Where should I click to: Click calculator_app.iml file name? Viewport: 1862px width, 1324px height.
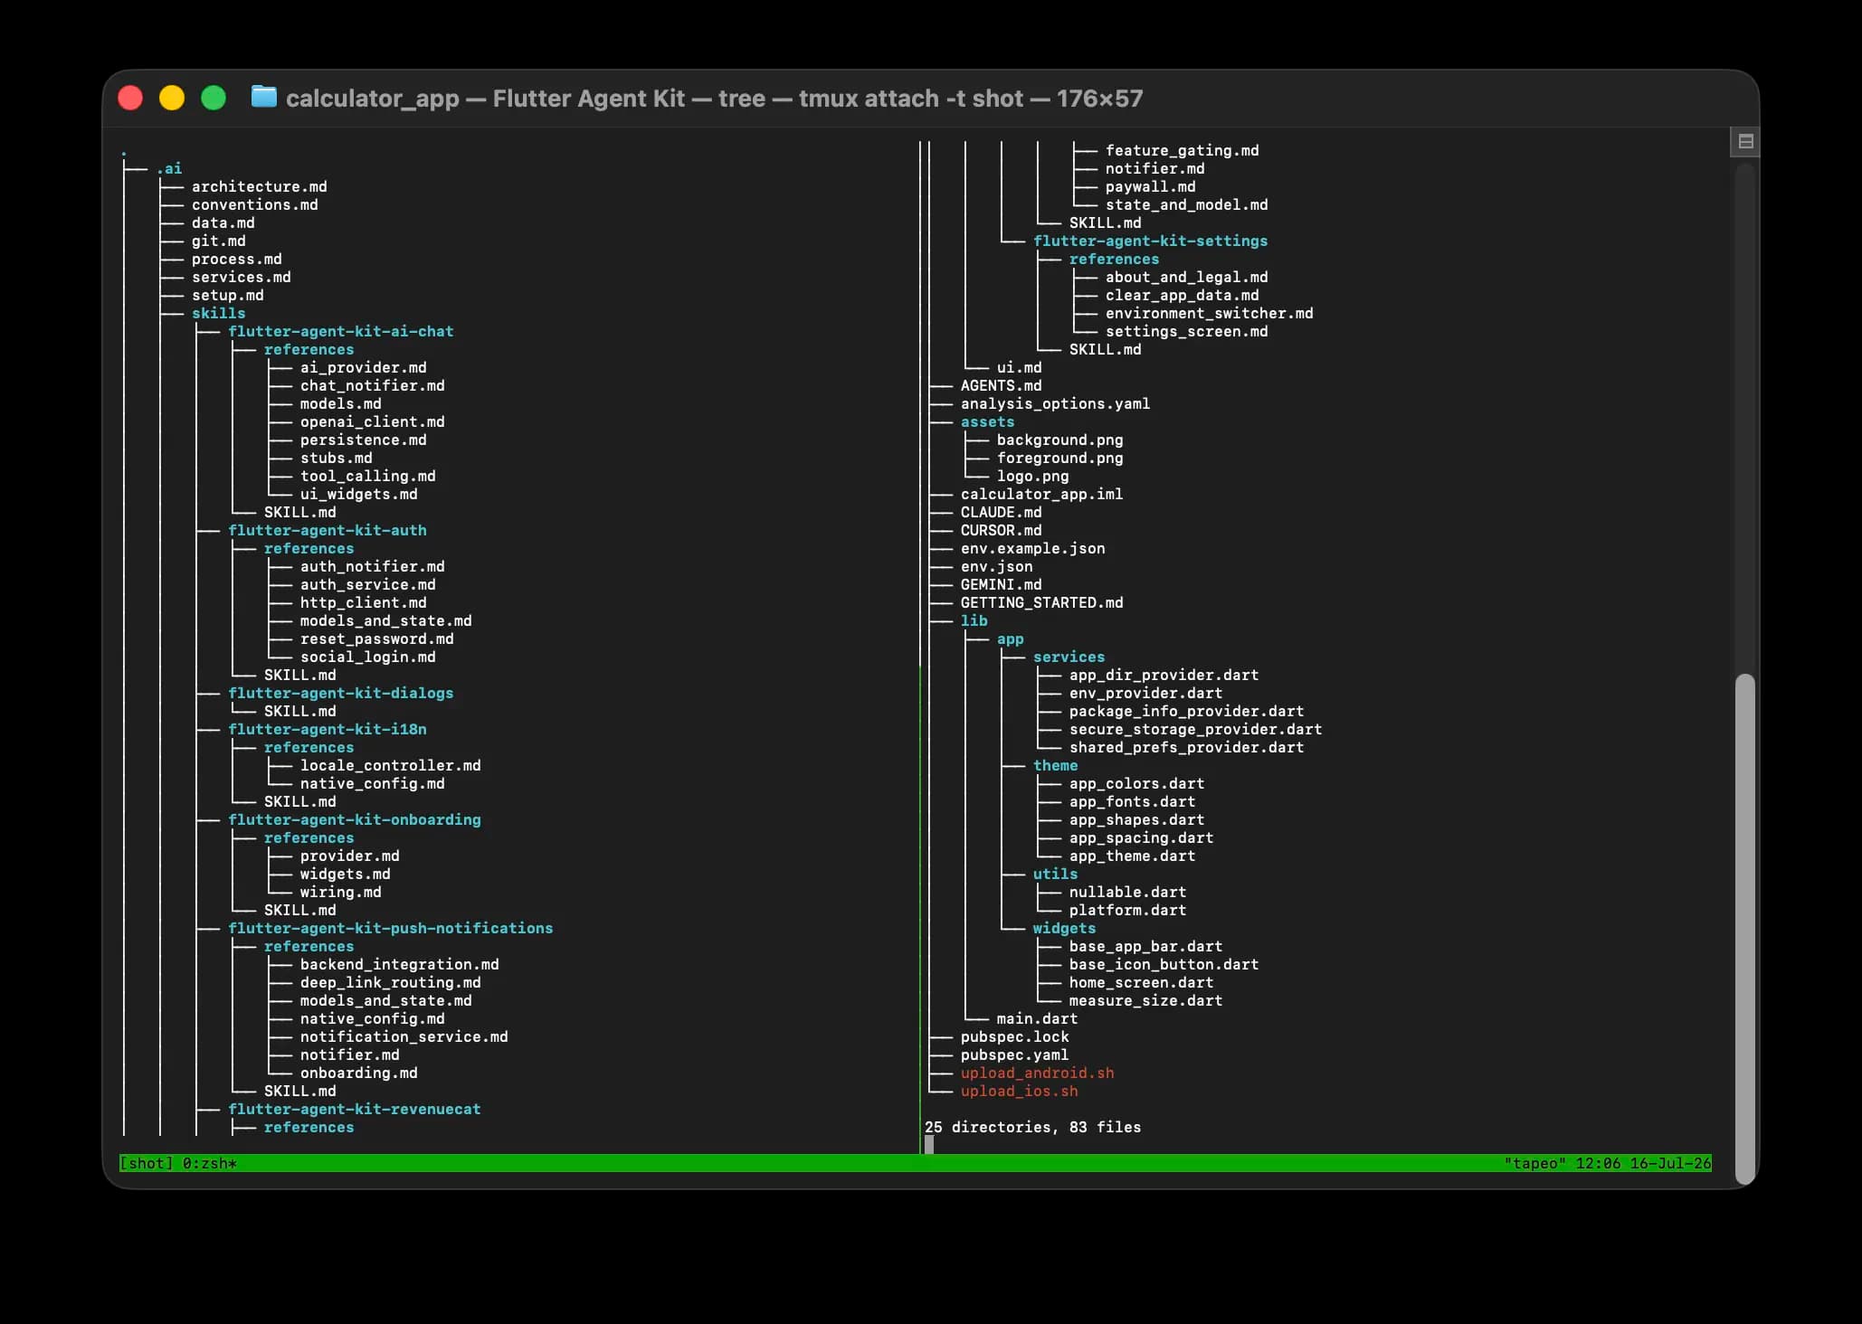1042,494
